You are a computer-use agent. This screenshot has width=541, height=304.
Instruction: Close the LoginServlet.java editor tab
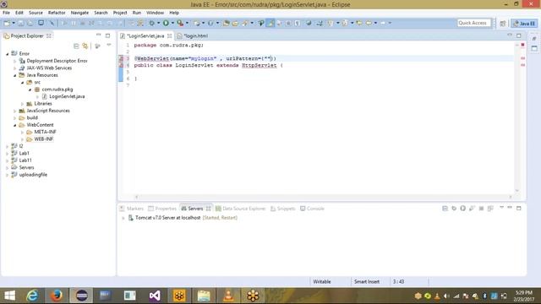pos(169,35)
